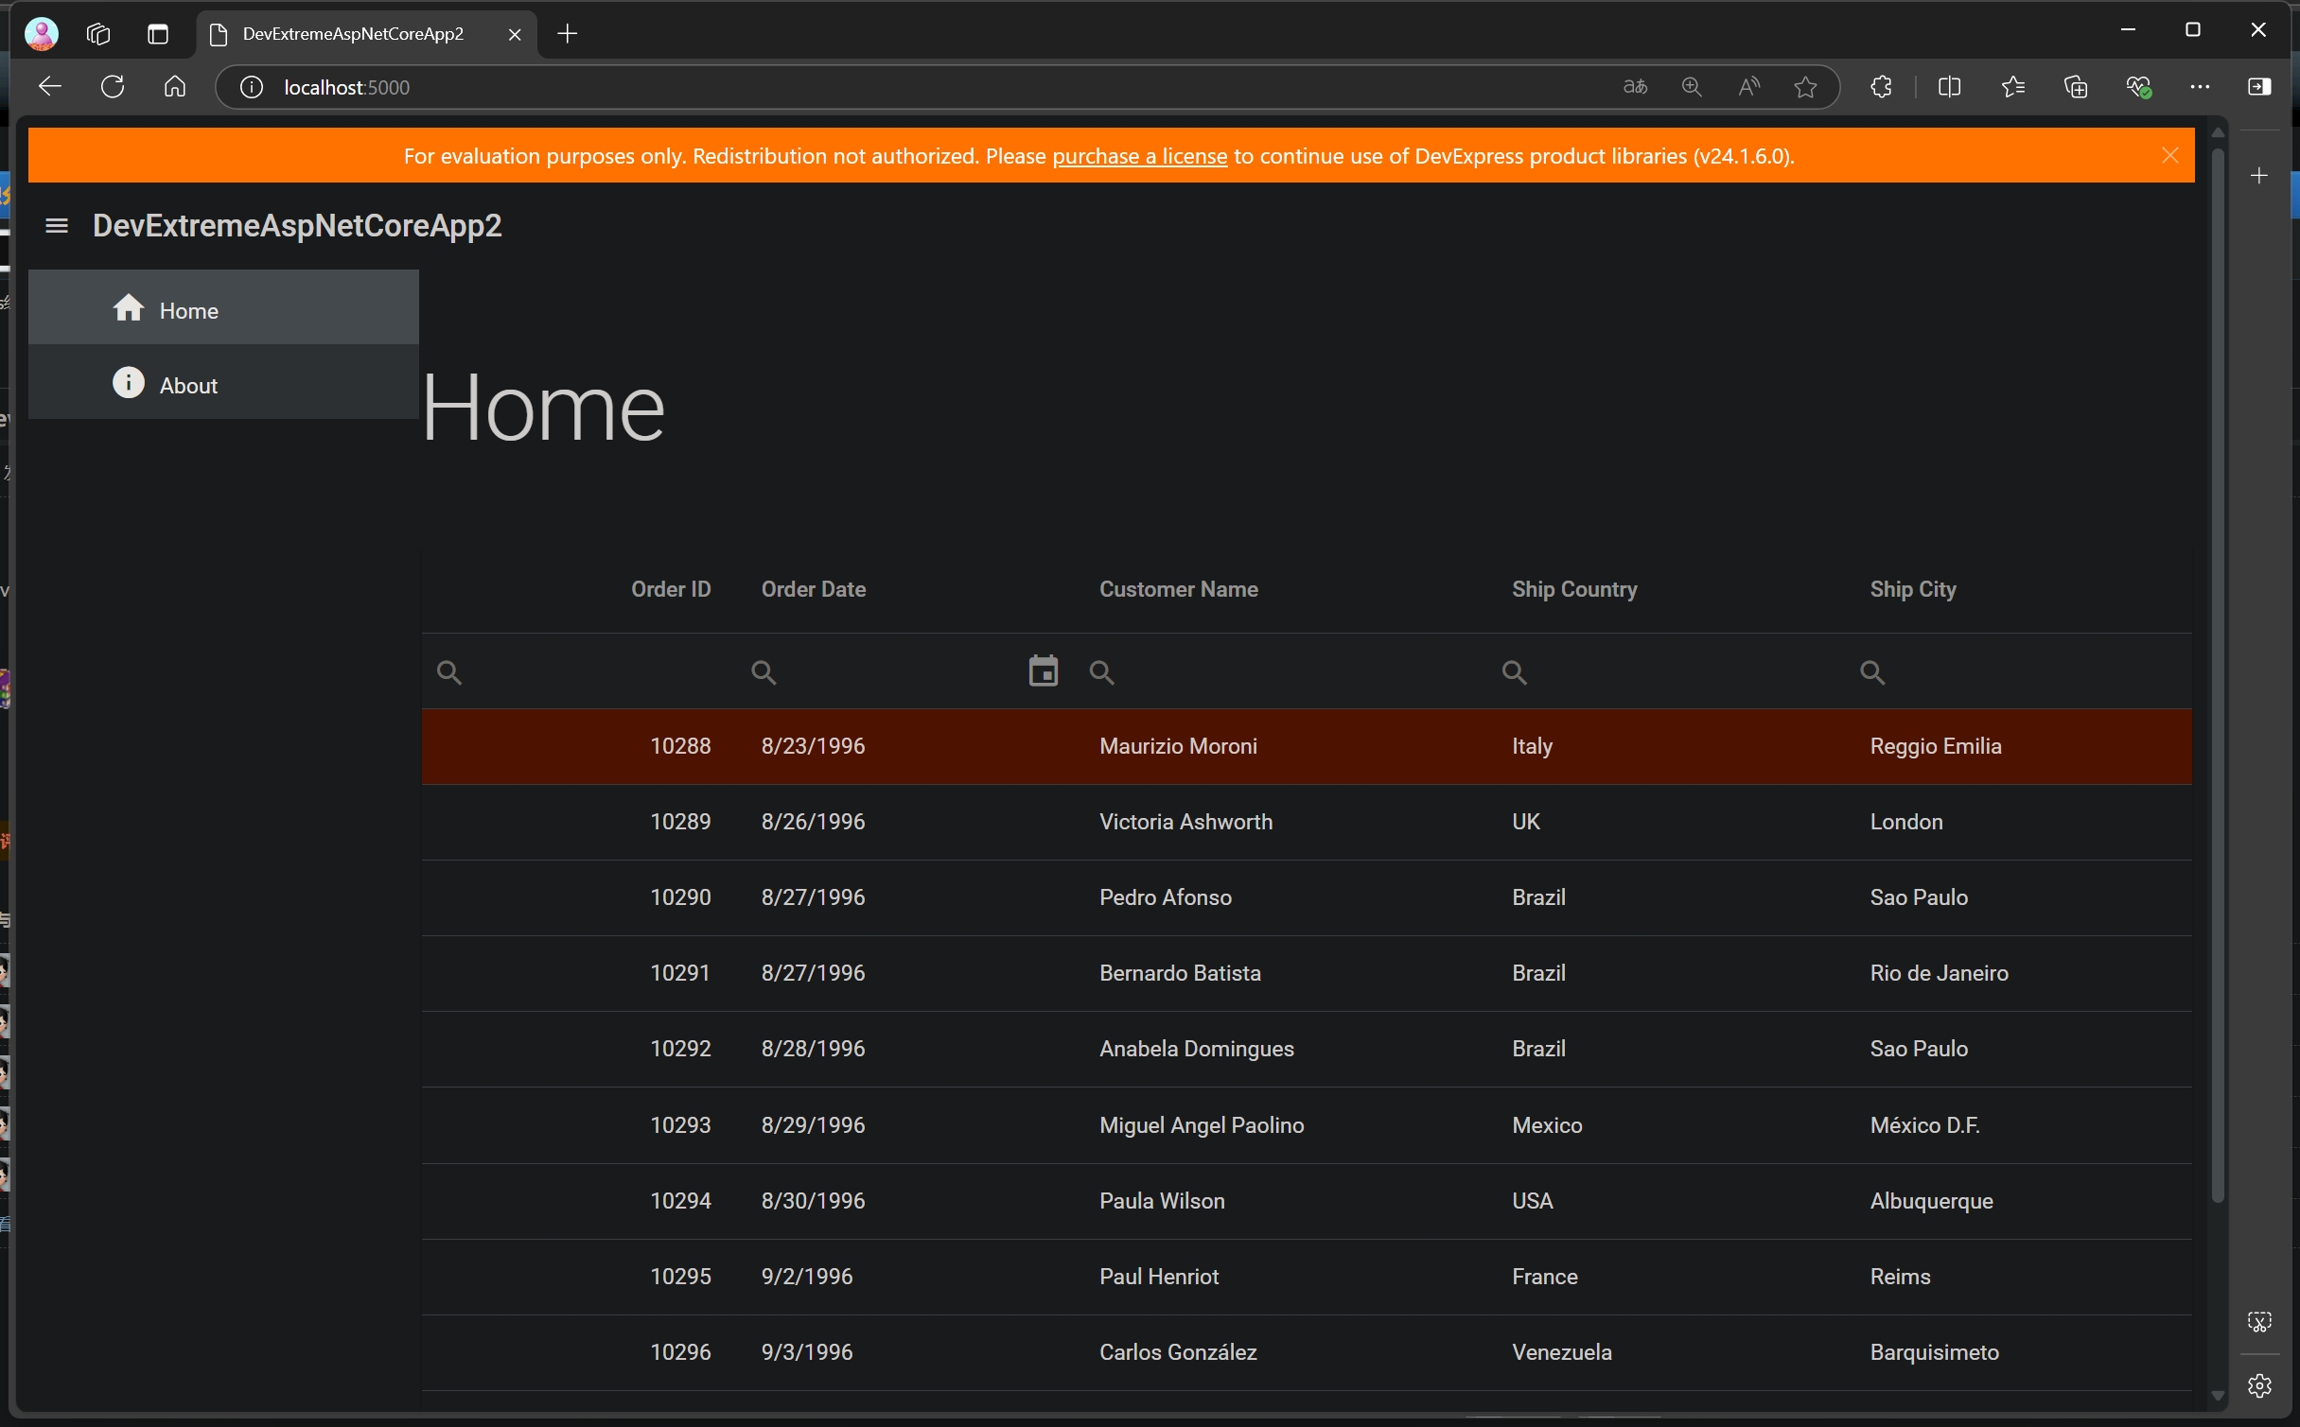
Task: Toggle split screen view in browser
Action: pyautogui.click(x=1949, y=87)
